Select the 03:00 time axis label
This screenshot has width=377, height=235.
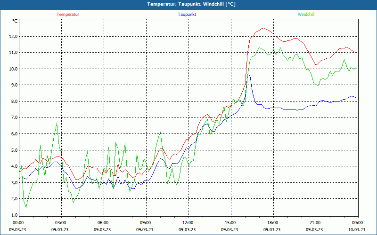pyautogui.click(x=61, y=223)
